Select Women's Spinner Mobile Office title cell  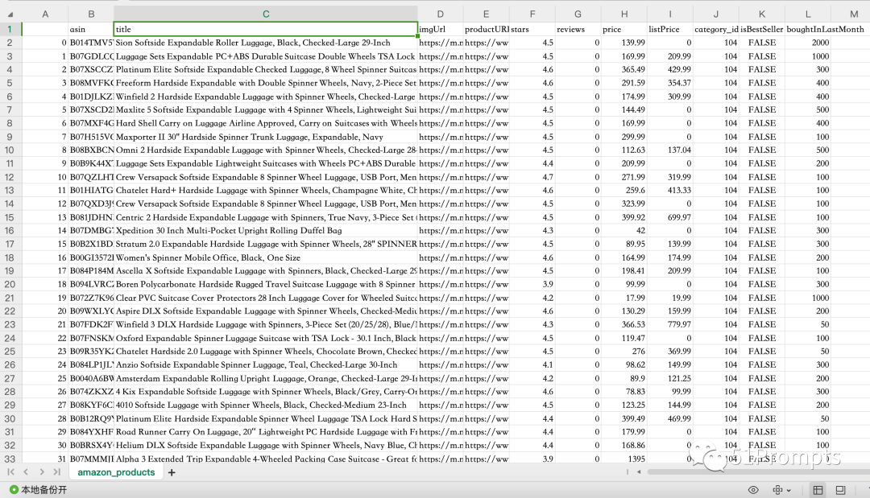click(x=266, y=257)
